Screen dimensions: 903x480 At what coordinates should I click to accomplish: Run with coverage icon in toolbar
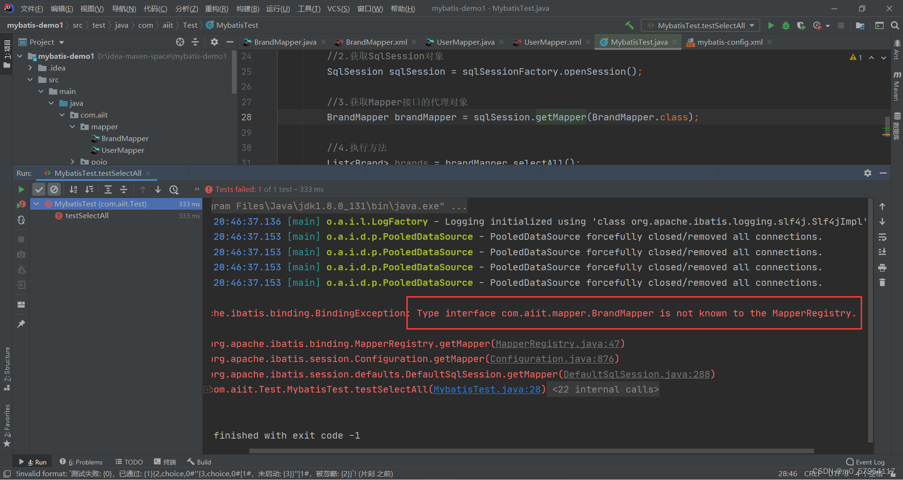click(x=801, y=25)
